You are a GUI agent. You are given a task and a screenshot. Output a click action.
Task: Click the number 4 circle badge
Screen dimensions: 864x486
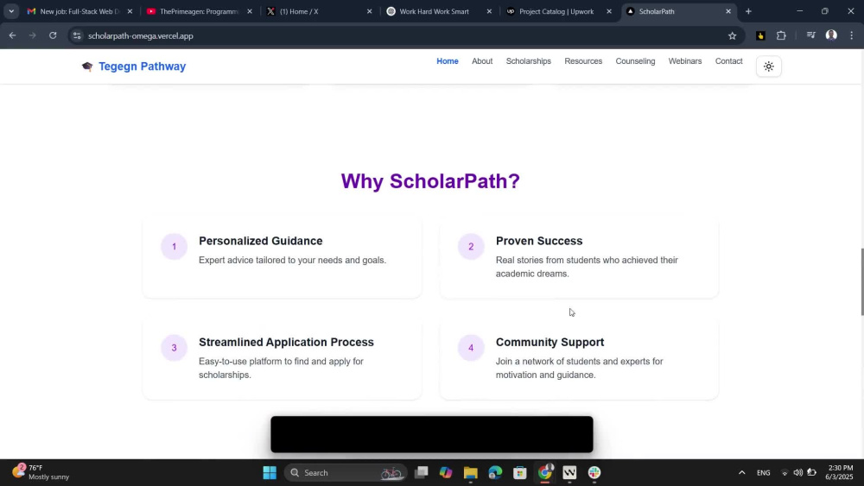pos(471,348)
